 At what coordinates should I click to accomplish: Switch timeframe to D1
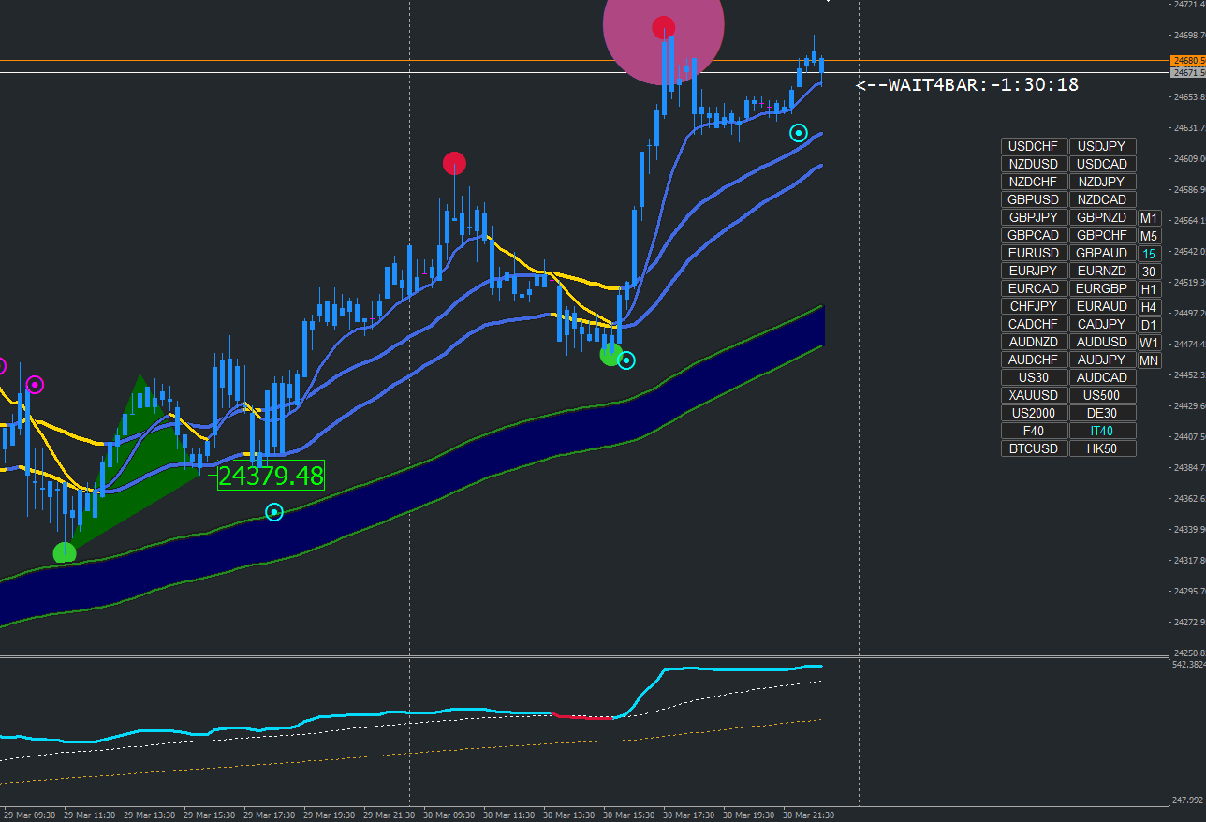point(1149,325)
